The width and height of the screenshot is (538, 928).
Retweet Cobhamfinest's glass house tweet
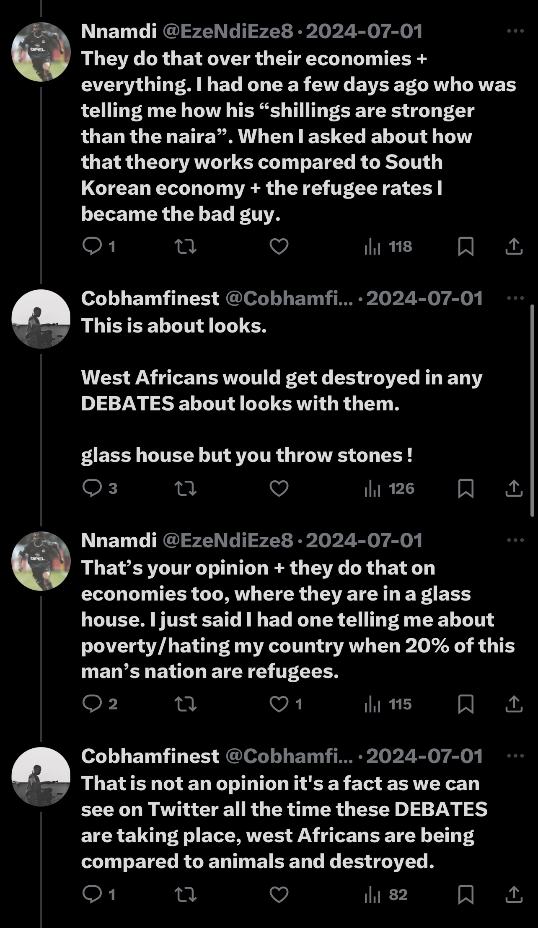185,488
